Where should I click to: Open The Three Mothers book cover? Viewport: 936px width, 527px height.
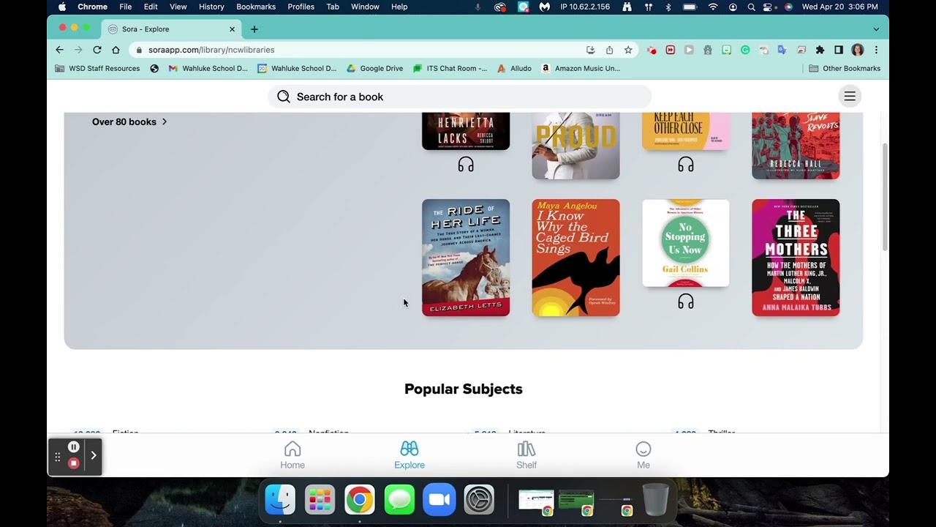point(796,258)
